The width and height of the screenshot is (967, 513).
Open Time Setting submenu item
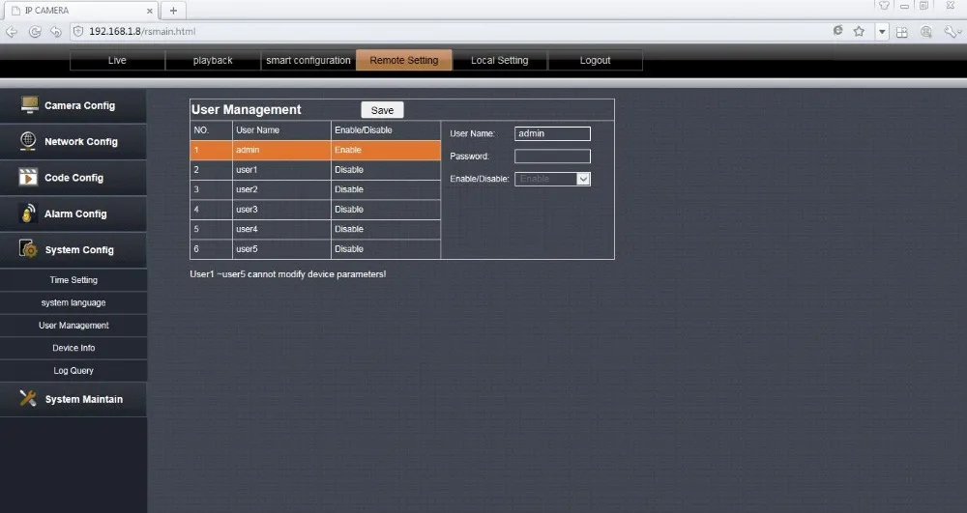(x=73, y=279)
